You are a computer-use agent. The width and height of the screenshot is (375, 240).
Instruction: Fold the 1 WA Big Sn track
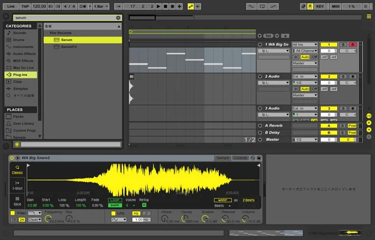tap(260, 44)
